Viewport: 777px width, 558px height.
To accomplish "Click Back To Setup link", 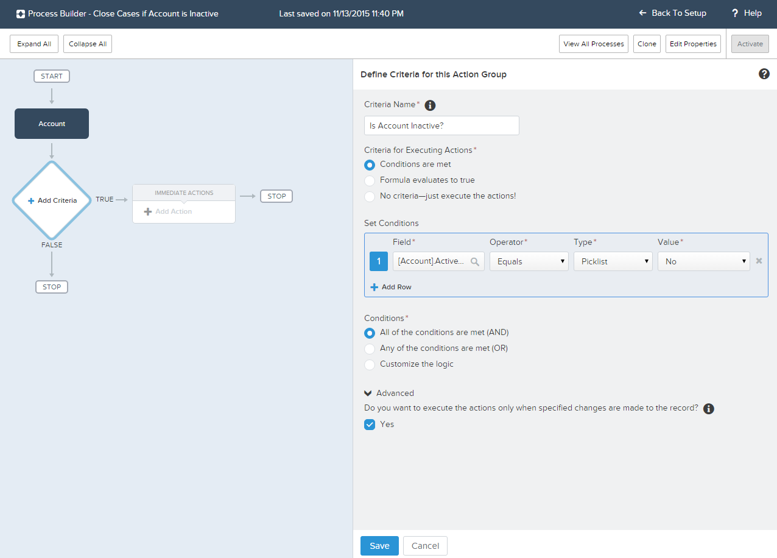I will coord(672,13).
